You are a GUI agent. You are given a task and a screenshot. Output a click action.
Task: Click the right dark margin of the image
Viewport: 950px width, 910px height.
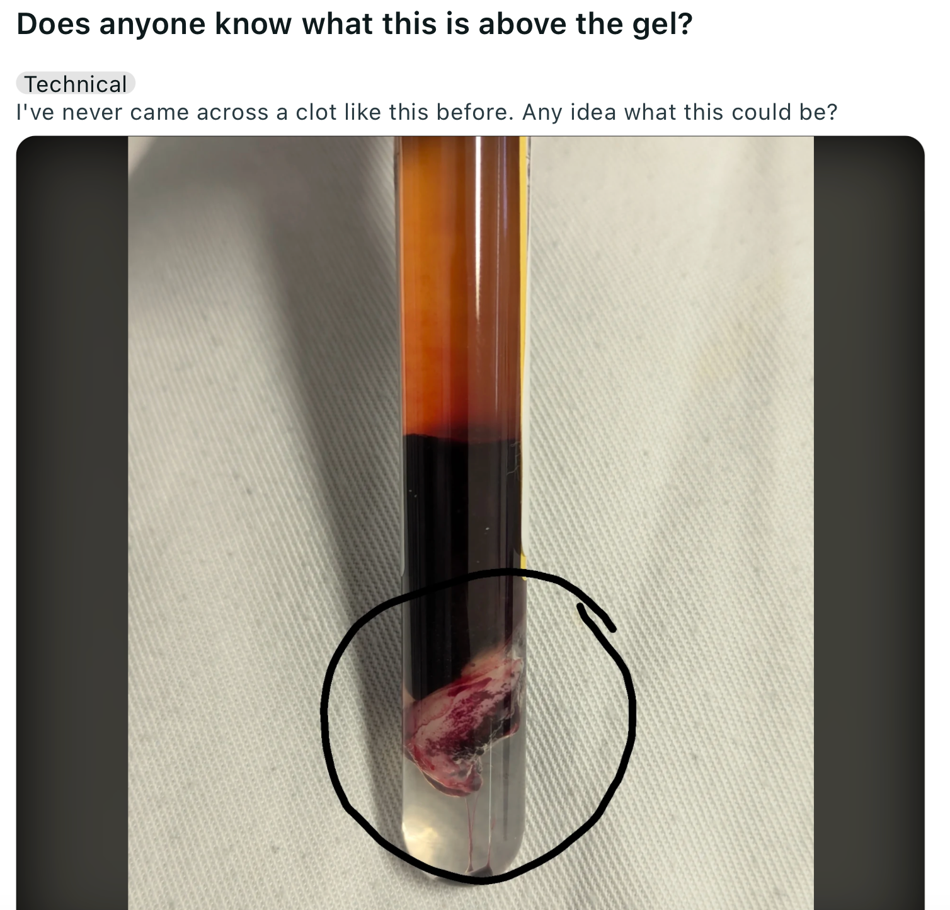869,523
